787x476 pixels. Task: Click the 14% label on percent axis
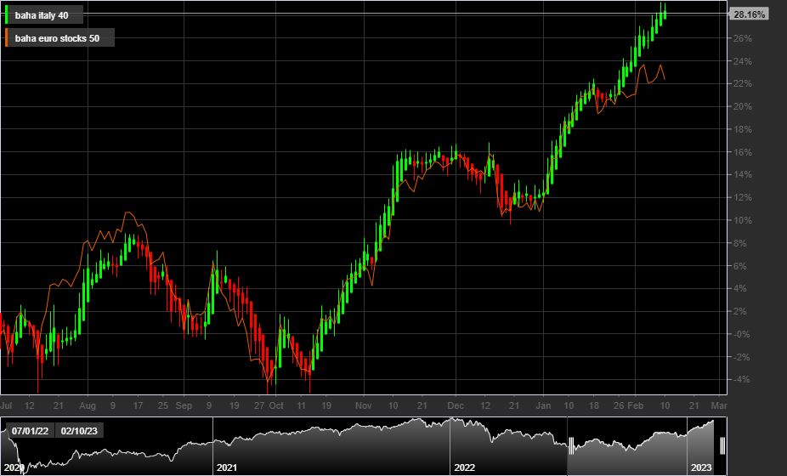[742, 175]
